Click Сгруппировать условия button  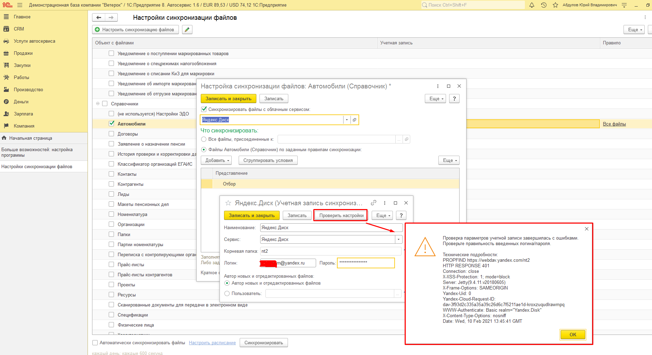point(268,160)
